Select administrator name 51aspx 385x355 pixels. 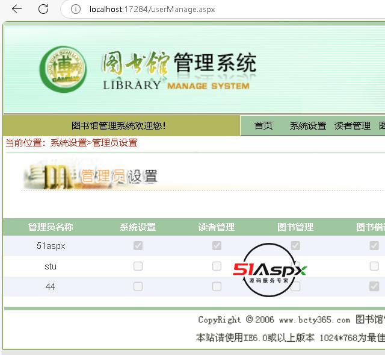[x=51, y=246]
